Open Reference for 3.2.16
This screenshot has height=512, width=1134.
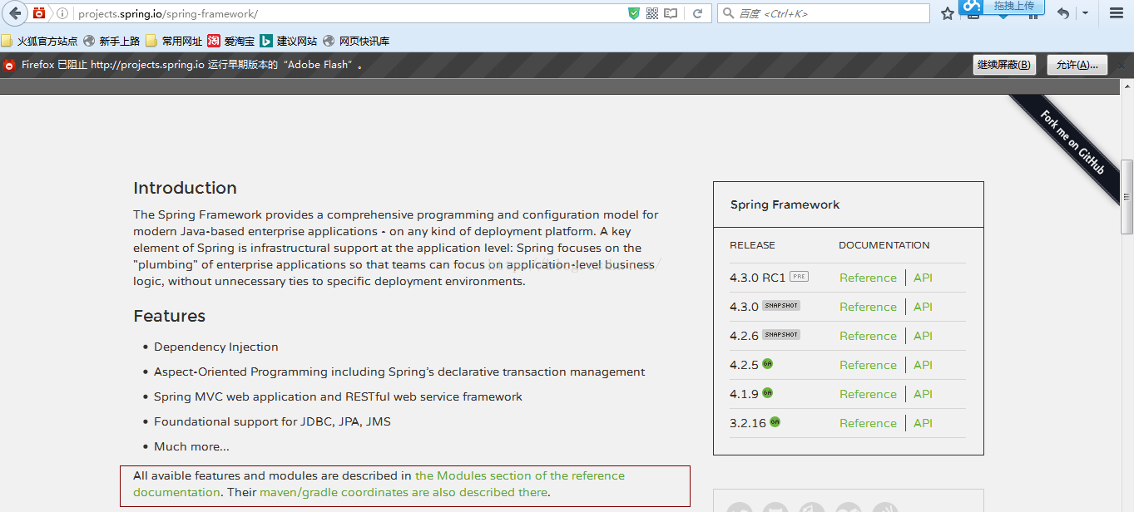868,423
